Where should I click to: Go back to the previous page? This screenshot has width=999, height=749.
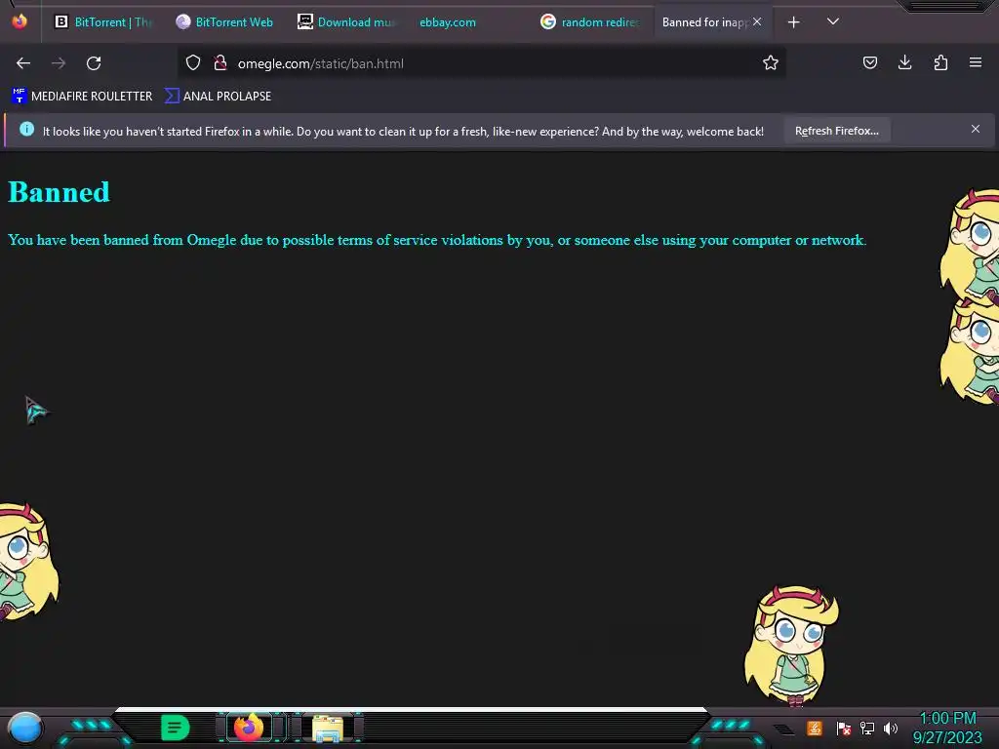click(23, 63)
